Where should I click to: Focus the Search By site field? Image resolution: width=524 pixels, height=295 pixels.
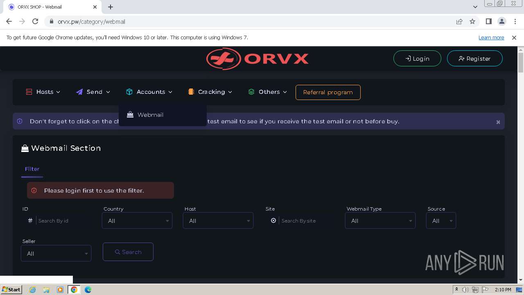coord(307,220)
